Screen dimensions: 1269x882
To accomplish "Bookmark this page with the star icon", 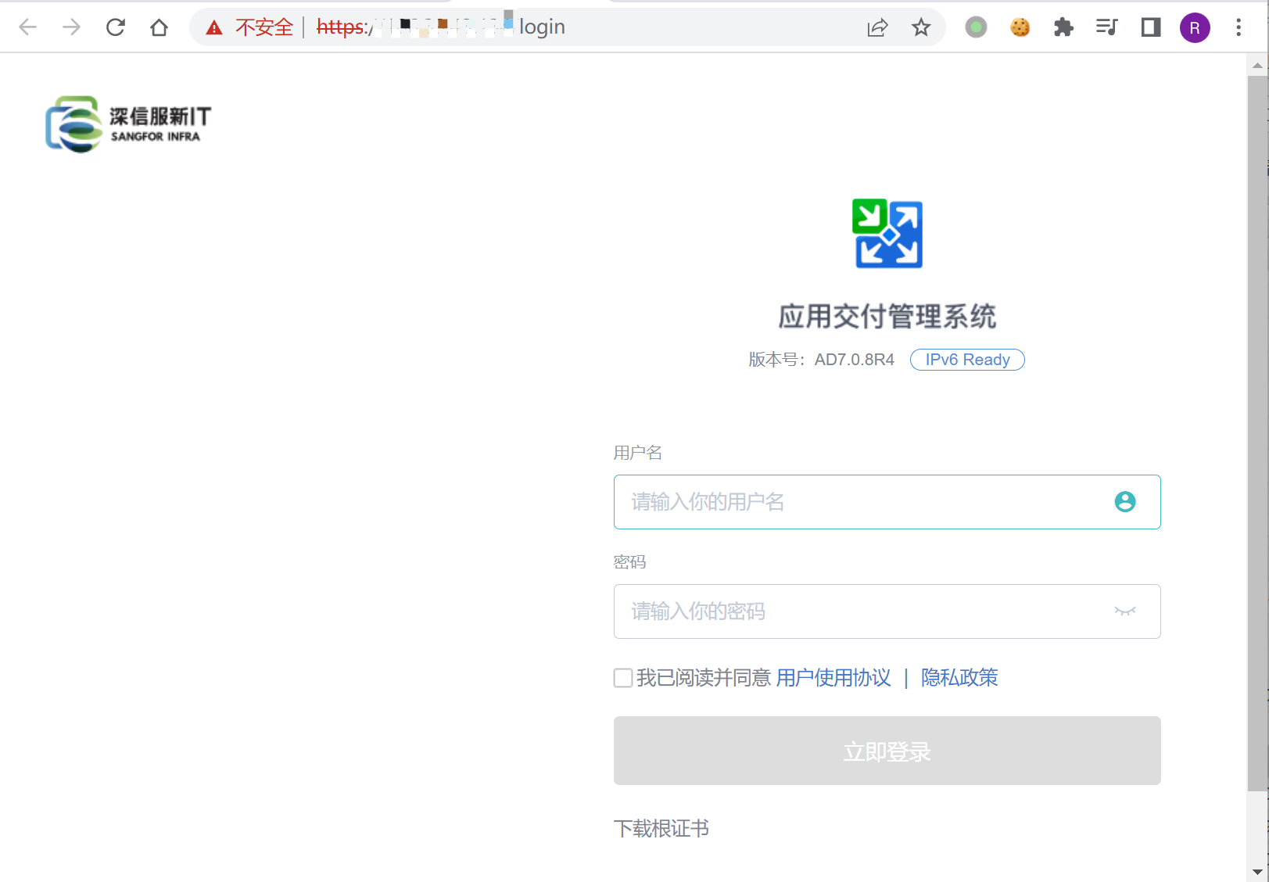I will click(x=921, y=27).
